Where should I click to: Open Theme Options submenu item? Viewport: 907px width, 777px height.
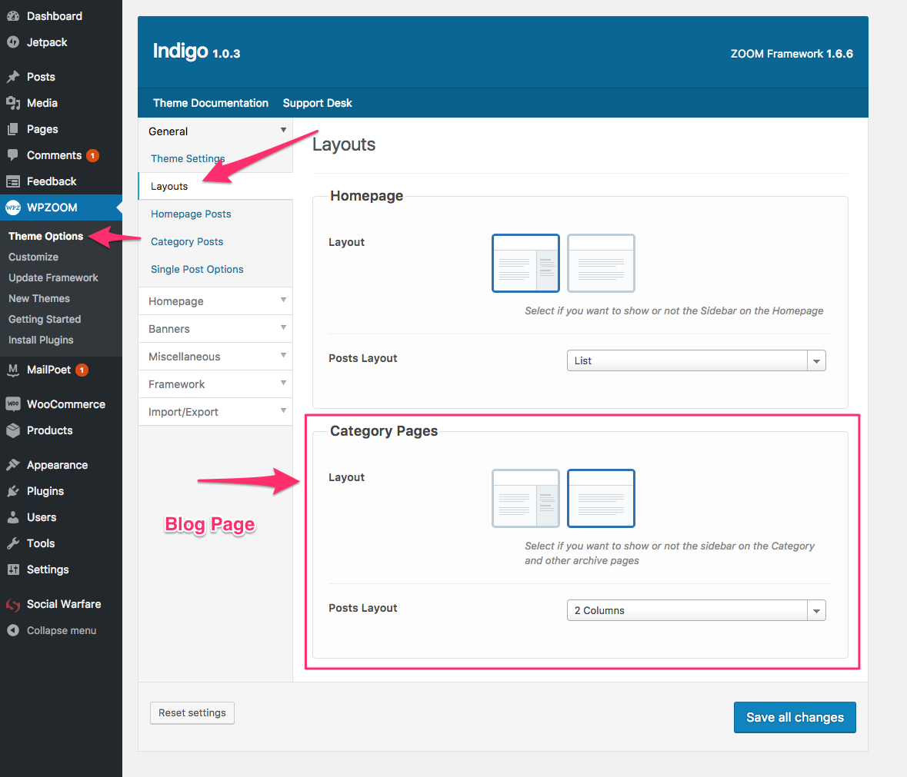click(45, 236)
